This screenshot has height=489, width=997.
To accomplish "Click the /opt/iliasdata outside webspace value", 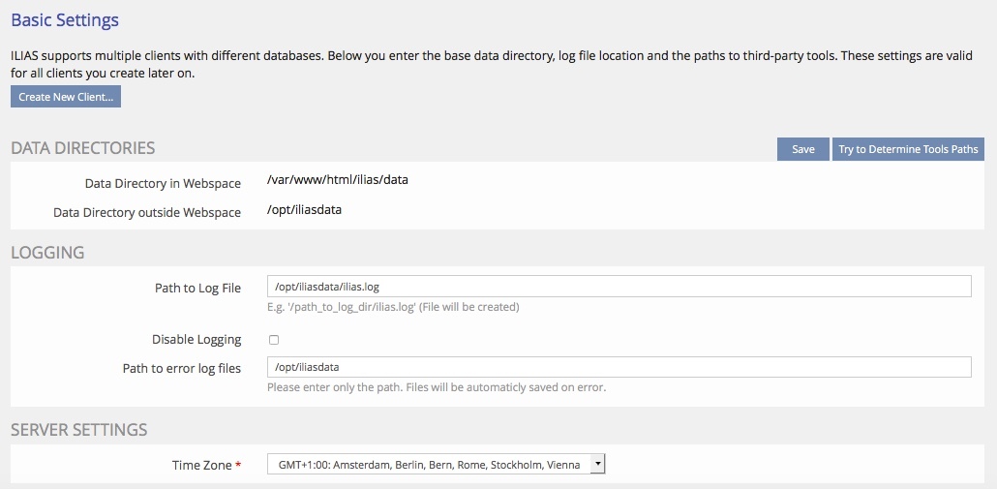I will click(305, 209).
